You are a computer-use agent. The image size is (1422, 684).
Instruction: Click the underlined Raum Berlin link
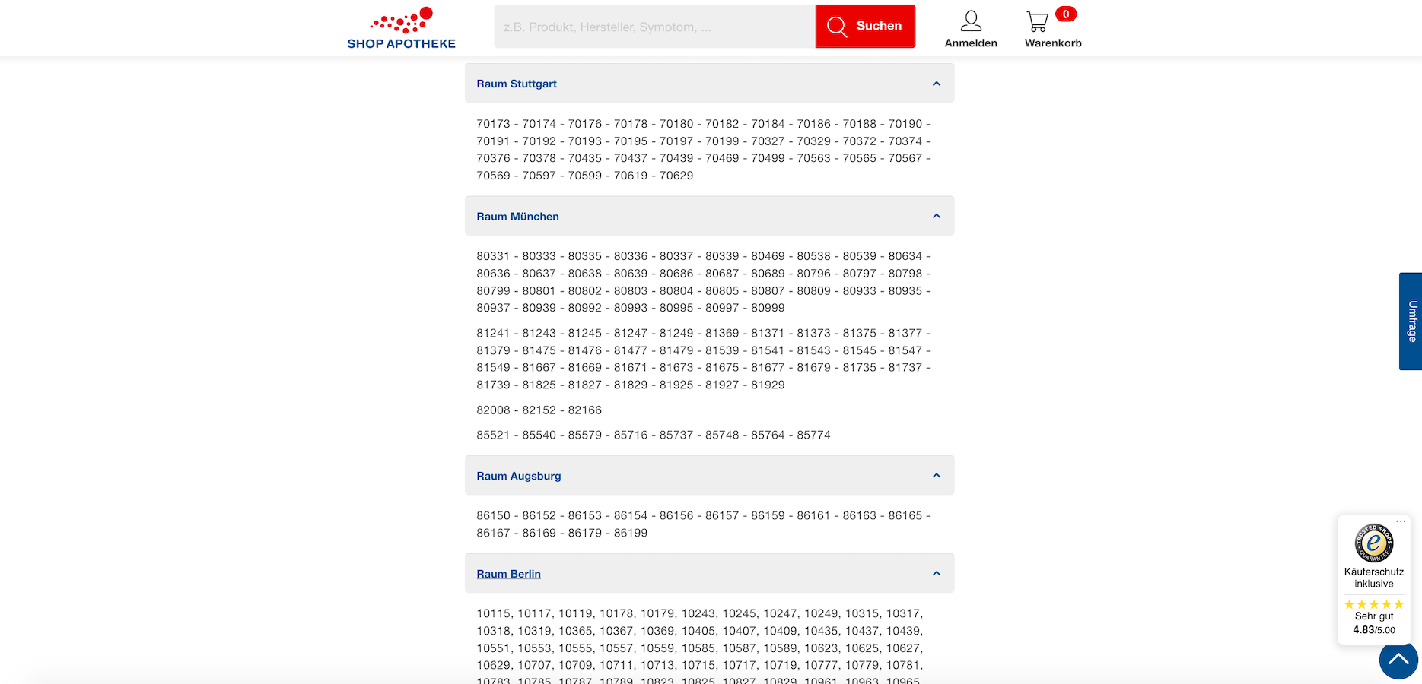pos(508,574)
